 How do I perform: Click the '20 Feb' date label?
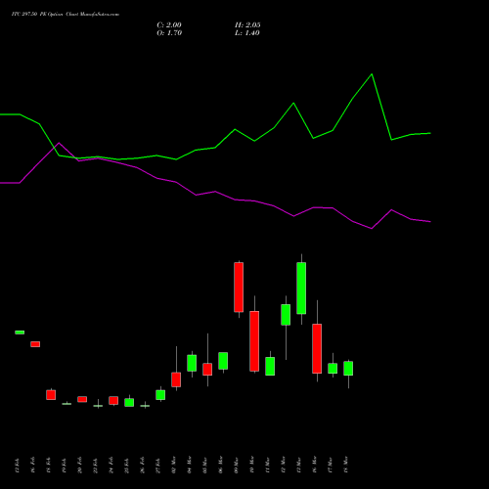coord(80,466)
